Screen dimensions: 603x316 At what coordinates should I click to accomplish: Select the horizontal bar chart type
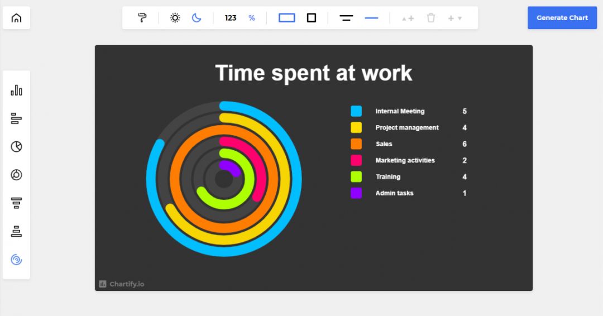coord(16,118)
